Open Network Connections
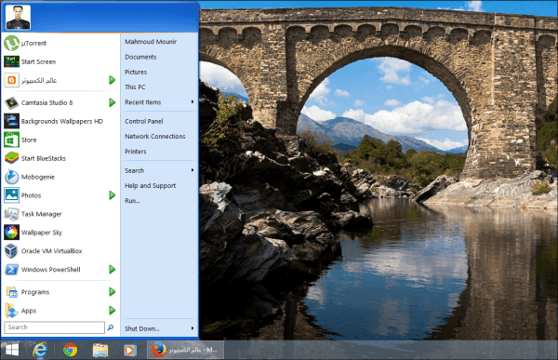Screen dimensions: 558x360 pos(154,137)
